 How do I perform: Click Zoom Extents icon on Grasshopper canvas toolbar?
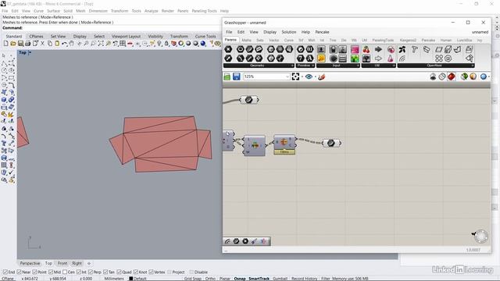(x=295, y=76)
